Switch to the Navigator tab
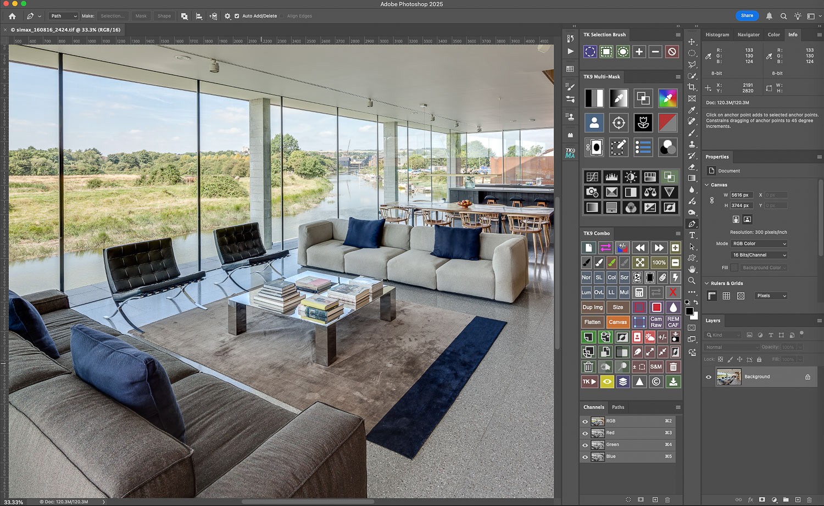This screenshot has width=824, height=506. (x=748, y=35)
